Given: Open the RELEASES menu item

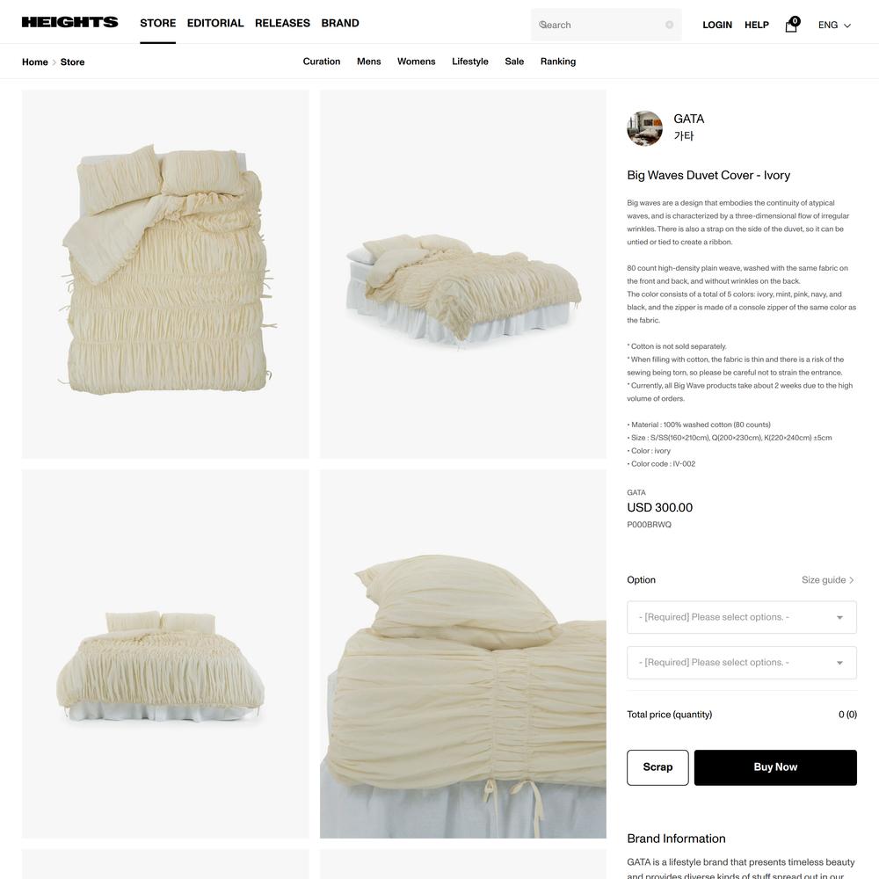Looking at the screenshot, I should coord(282,23).
